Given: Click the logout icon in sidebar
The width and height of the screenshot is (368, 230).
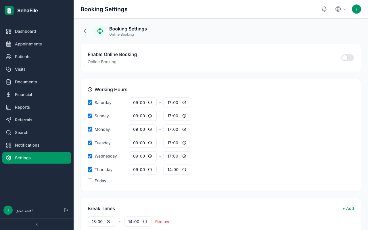Looking at the screenshot, I should coord(66,210).
